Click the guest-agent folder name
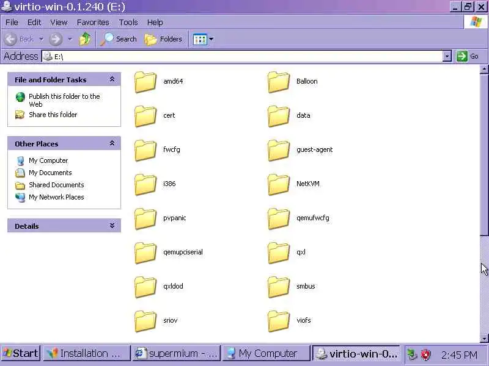The height and width of the screenshot is (366, 489). [x=314, y=149]
